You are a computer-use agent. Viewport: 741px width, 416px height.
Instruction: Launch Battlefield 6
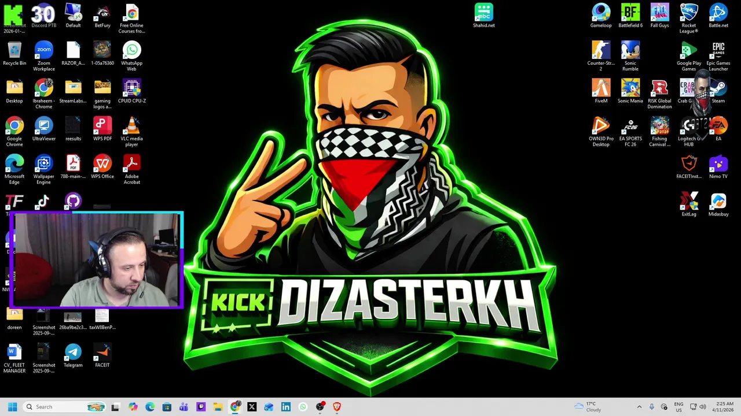[x=630, y=16]
